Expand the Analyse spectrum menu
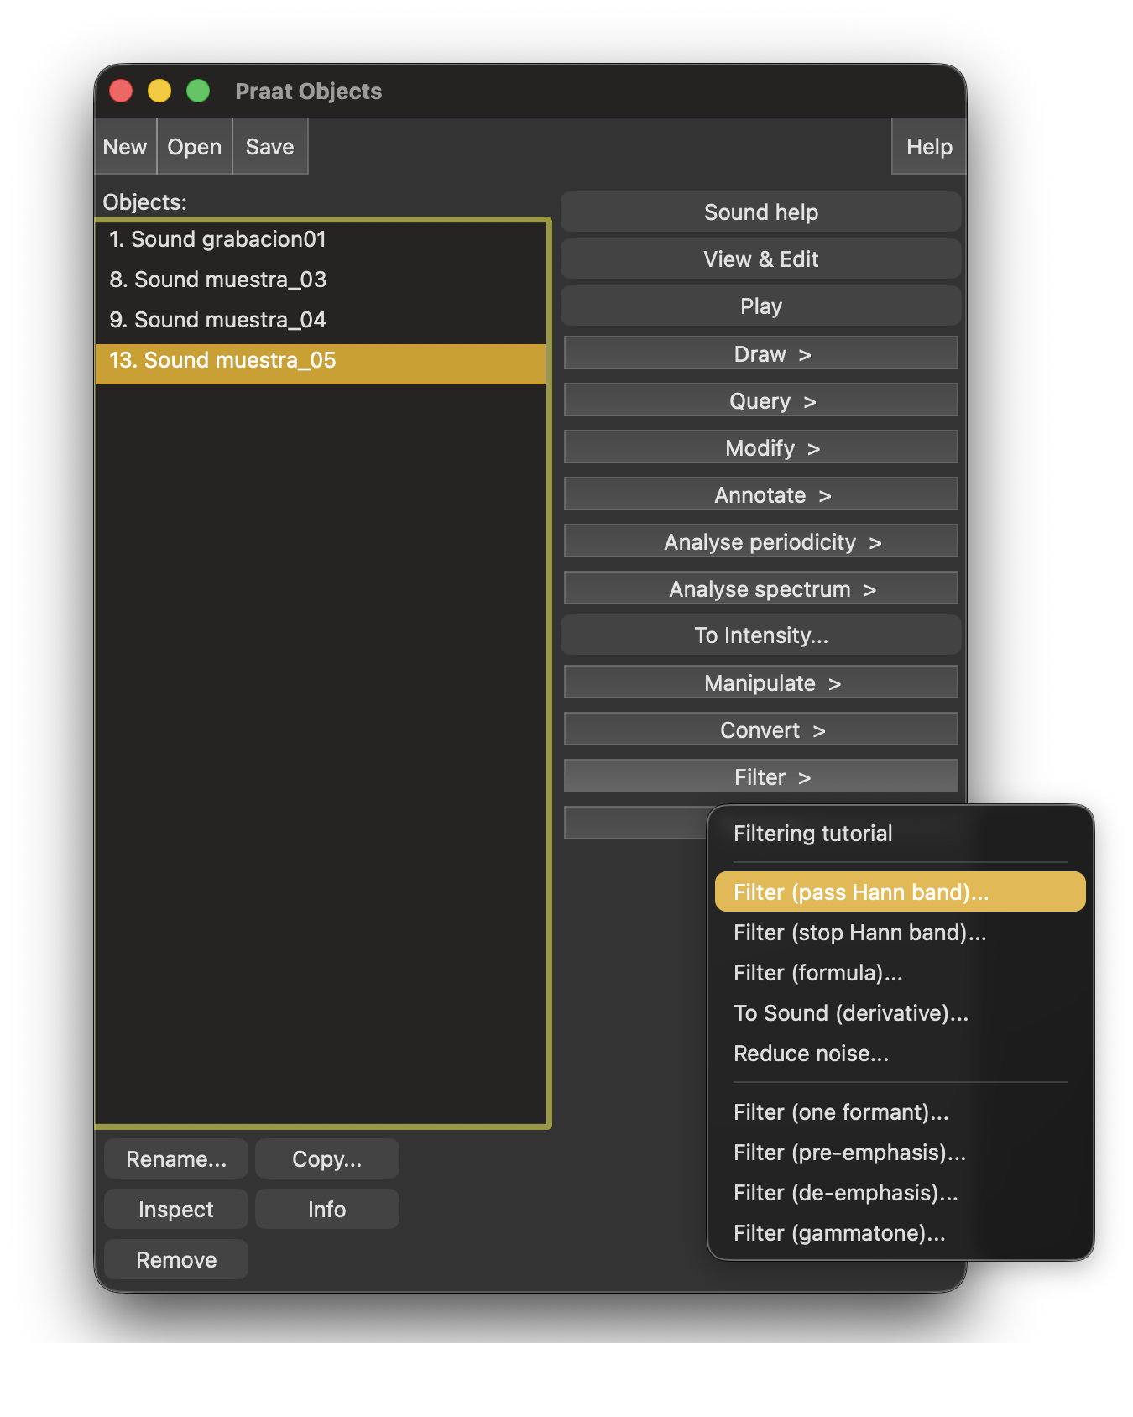The height and width of the screenshot is (1417, 1133). pos(760,588)
